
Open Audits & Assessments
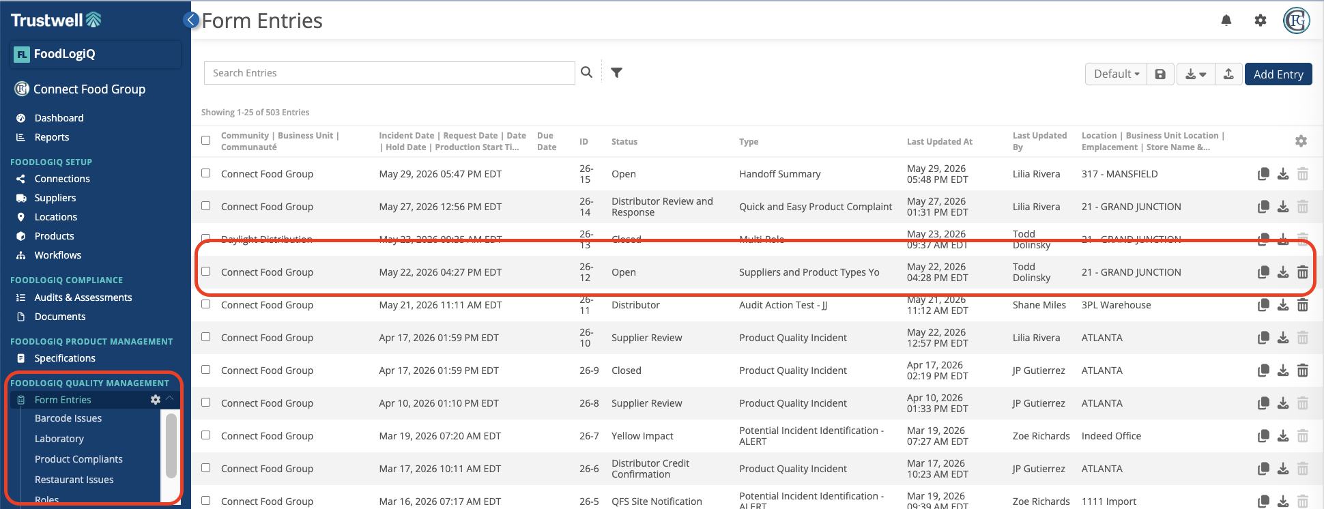pos(83,297)
